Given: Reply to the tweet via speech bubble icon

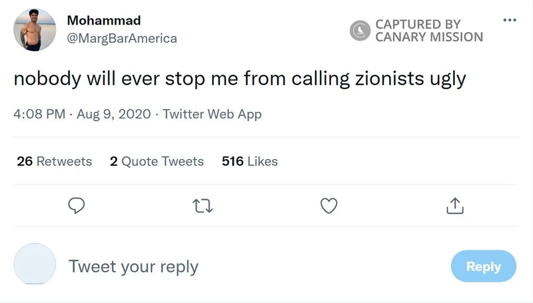Looking at the screenshot, I should (x=77, y=206).
